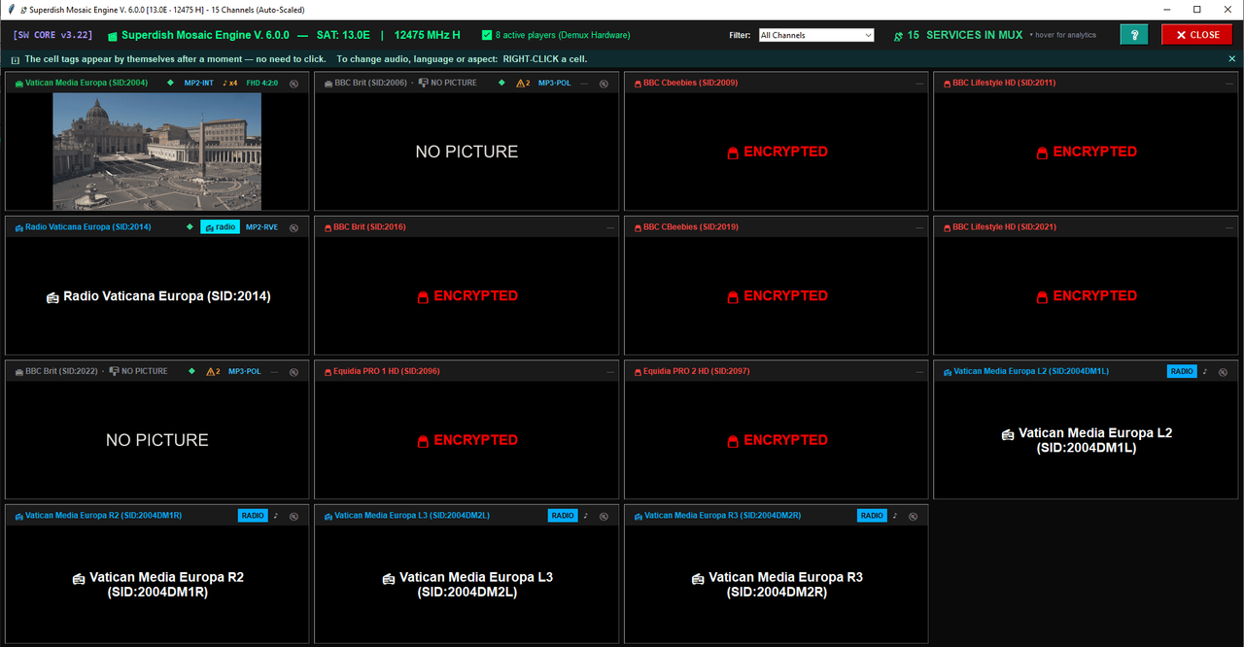The width and height of the screenshot is (1244, 647).
Task: Click the dash on BBC CBeebies SID:2019 header
Action: [919, 227]
